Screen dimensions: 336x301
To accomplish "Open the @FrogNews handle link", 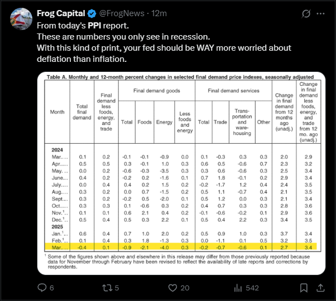I will [122, 13].
